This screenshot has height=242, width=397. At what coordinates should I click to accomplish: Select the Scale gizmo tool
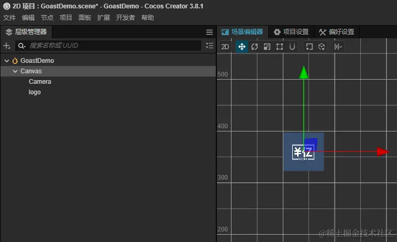coord(267,47)
